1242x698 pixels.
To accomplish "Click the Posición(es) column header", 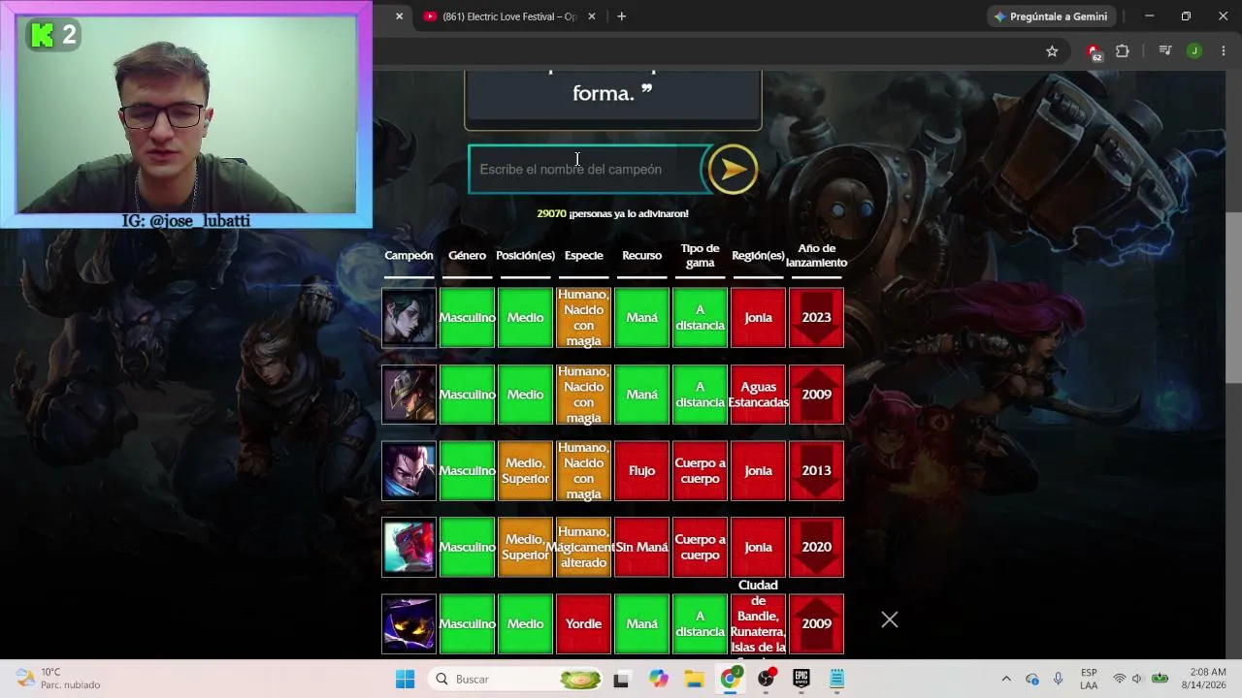I will (525, 256).
